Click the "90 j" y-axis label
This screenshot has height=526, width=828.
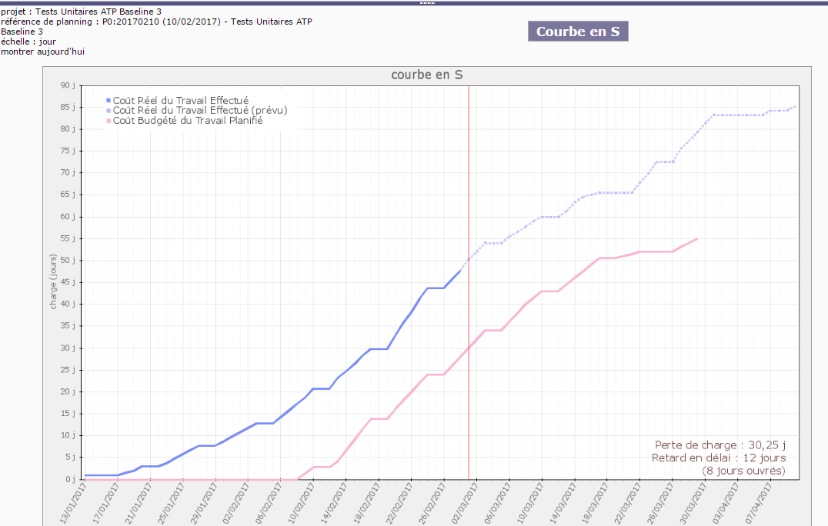(x=68, y=85)
